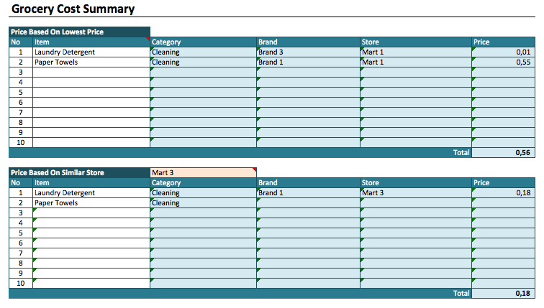
Task: Select Mart 1 store cell for Paper Towels
Action: click(x=416, y=62)
